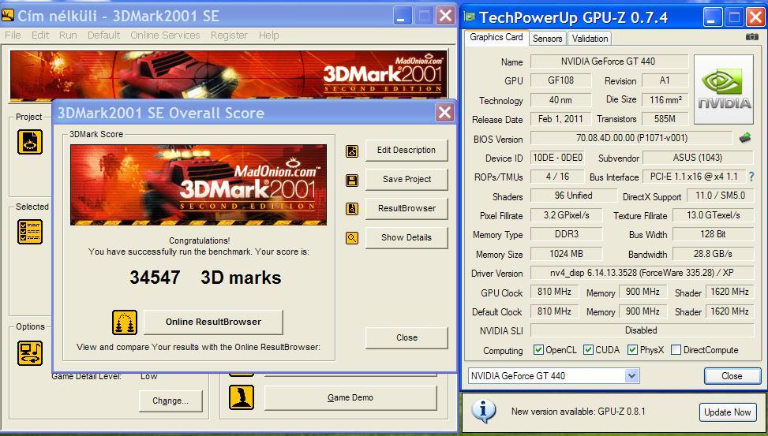Click the Project section icon
Screen dimensions: 768x436
pos(30,142)
